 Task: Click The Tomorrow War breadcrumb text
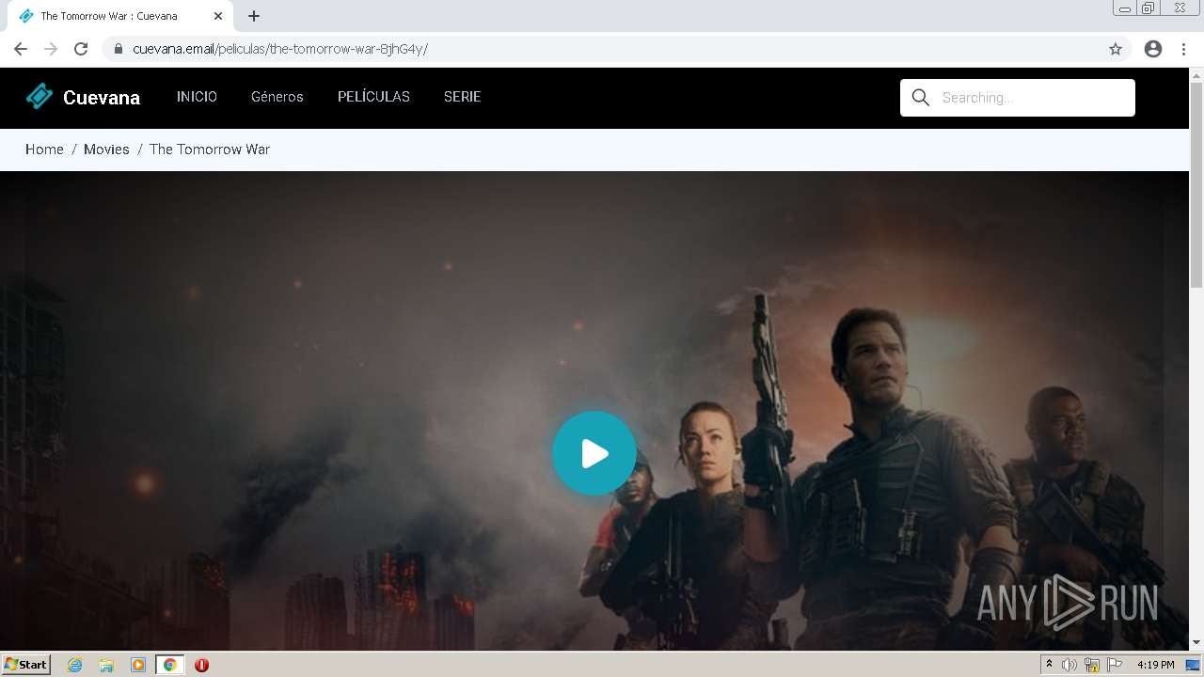(210, 150)
